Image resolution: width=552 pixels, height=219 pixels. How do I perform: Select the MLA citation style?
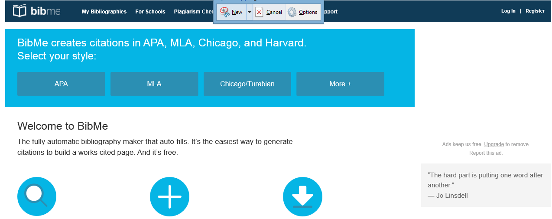[x=154, y=84]
